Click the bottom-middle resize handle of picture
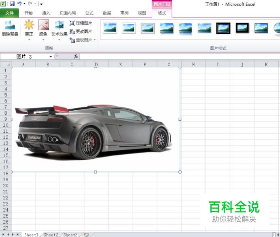 pyautogui.click(x=95, y=172)
